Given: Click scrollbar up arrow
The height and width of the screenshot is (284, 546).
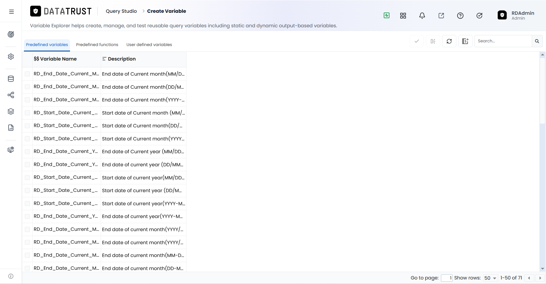Looking at the screenshot, I should [543, 54].
